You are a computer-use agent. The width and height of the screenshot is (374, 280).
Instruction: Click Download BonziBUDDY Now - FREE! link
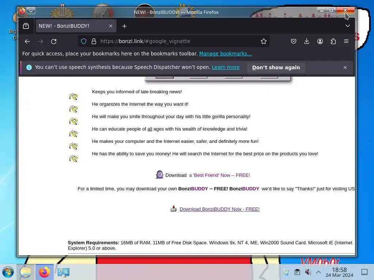[220, 209]
